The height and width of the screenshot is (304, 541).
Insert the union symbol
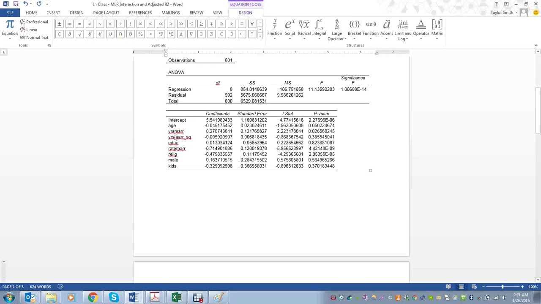(x=110, y=34)
